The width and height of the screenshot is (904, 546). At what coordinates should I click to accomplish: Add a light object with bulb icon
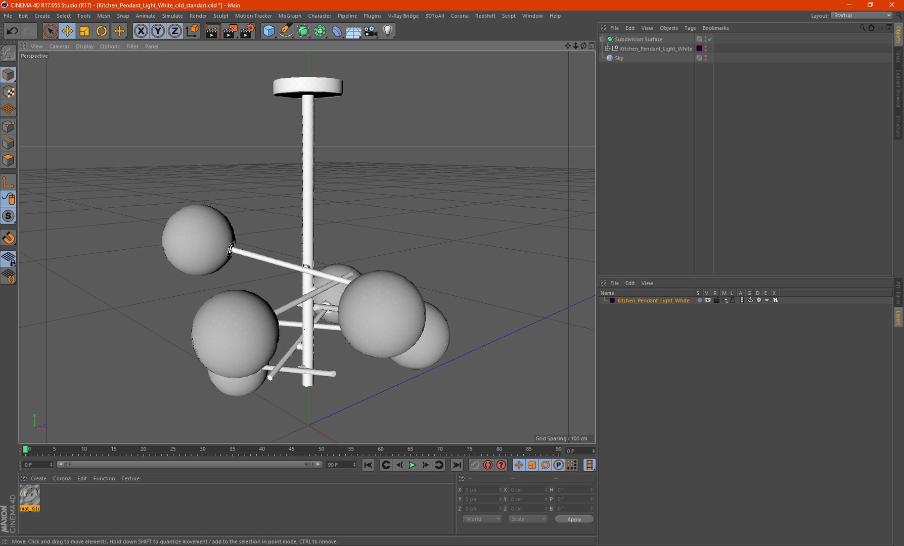(388, 31)
